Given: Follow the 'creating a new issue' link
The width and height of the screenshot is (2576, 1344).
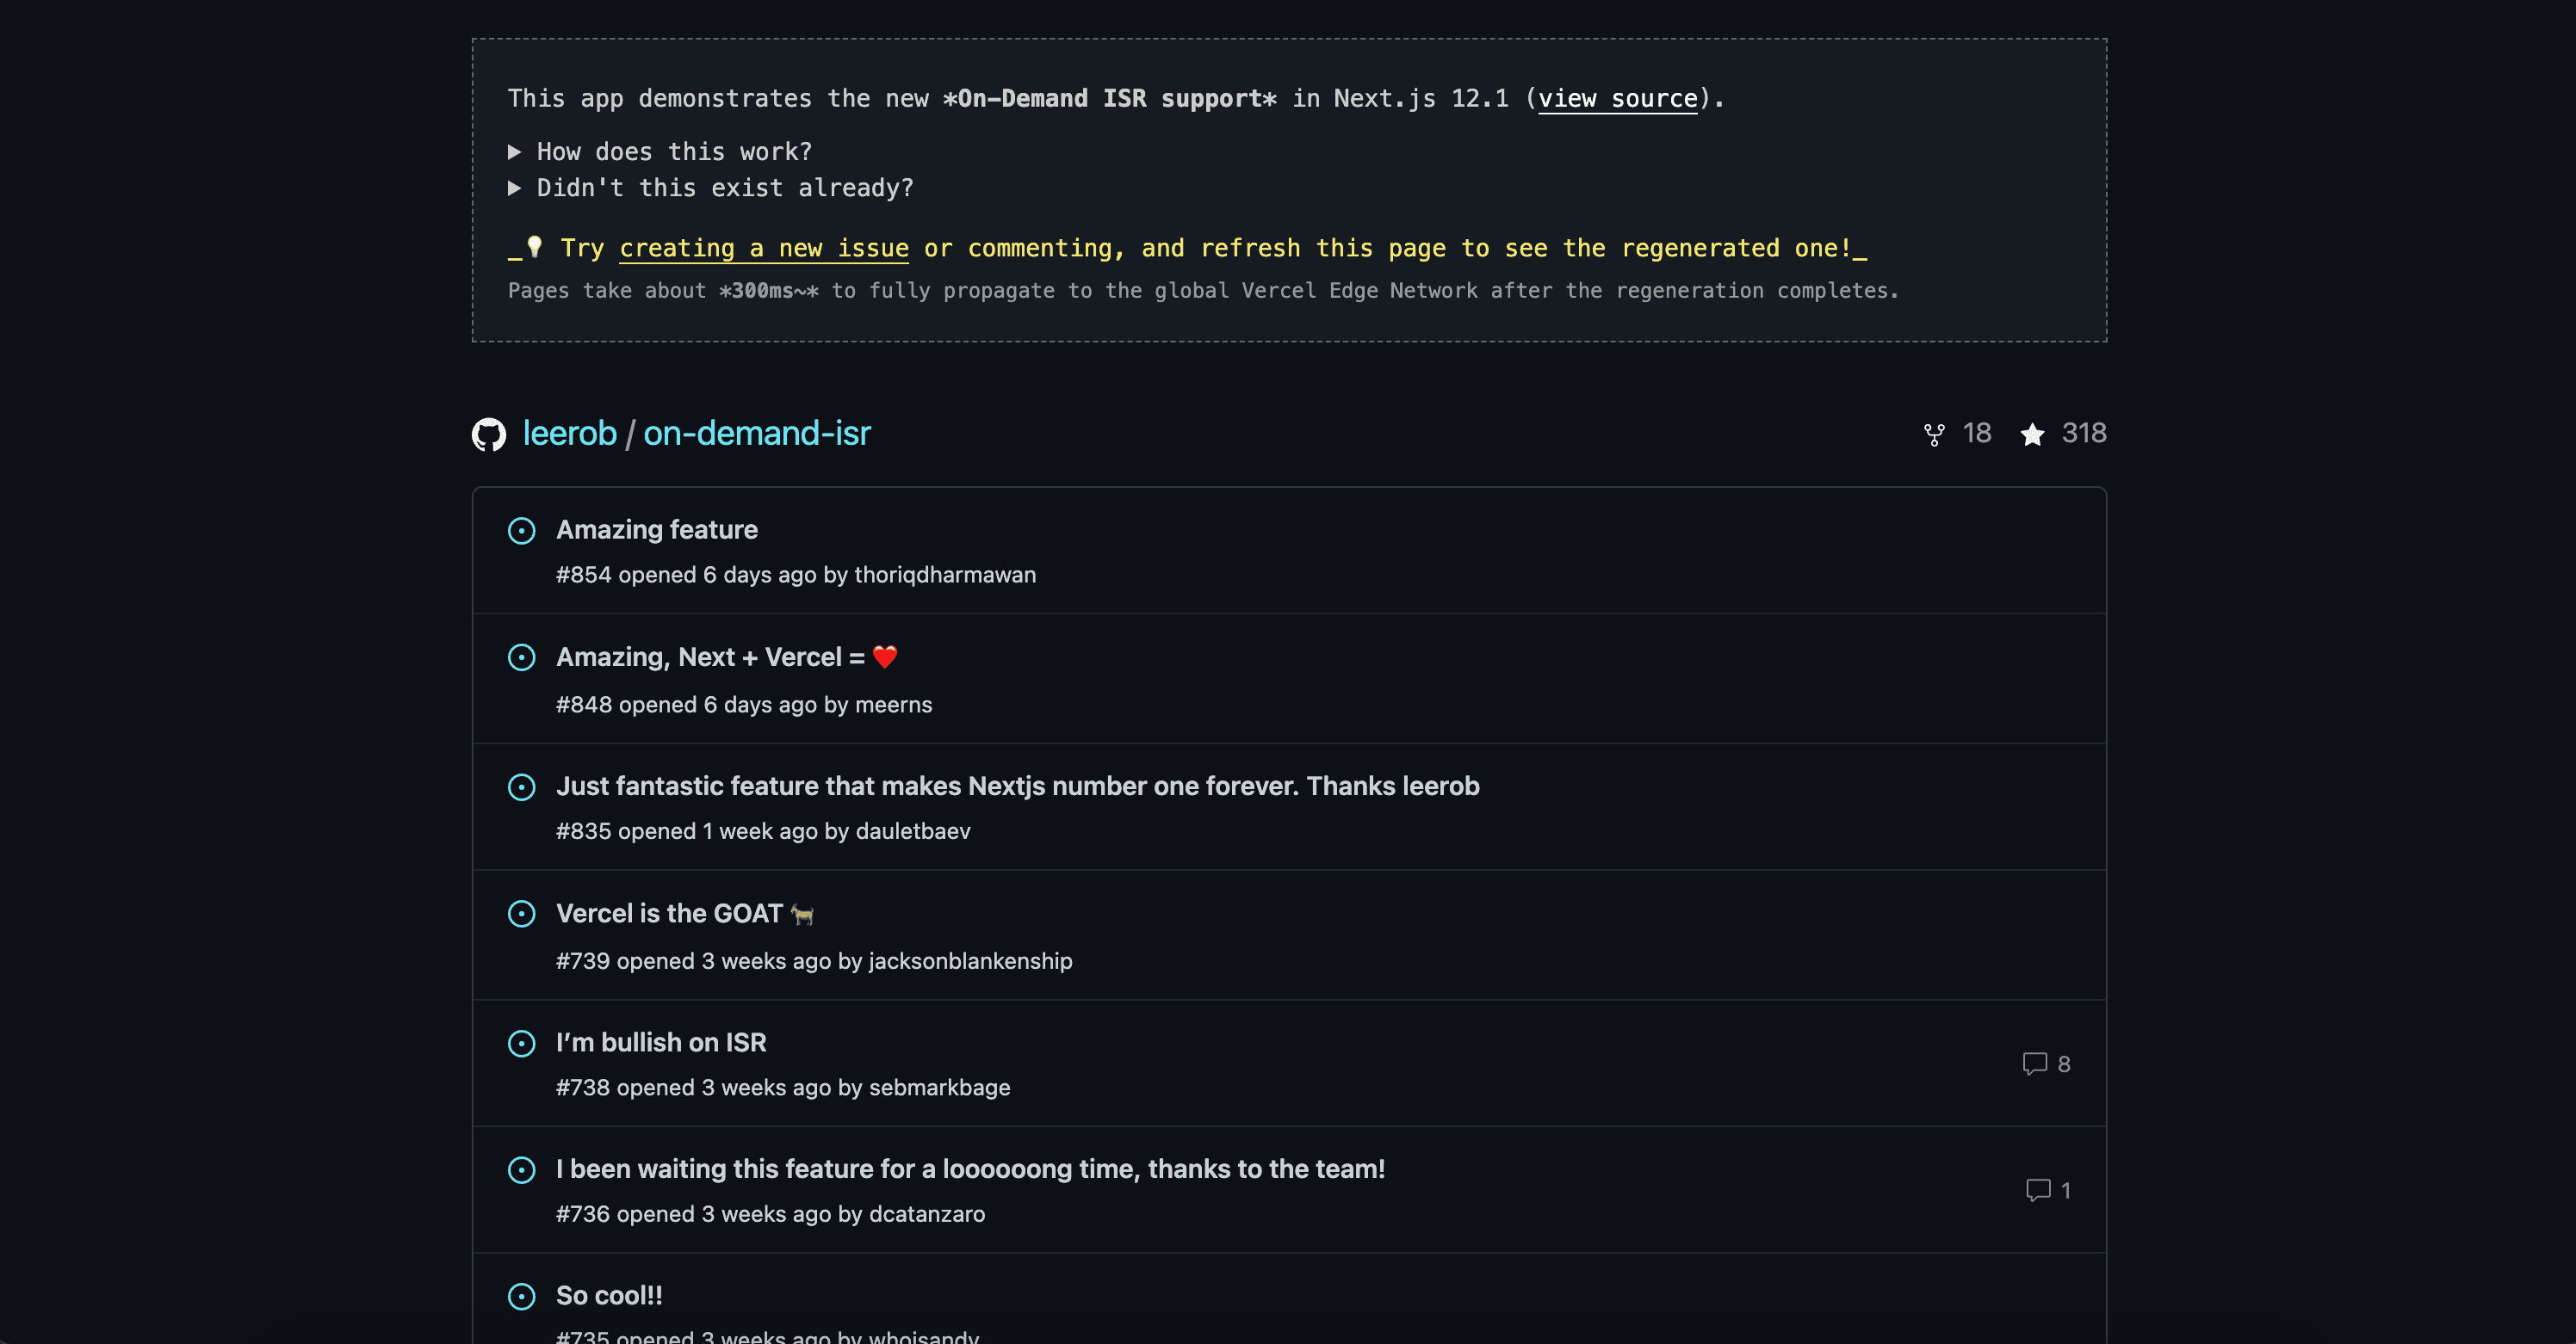Looking at the screenshot, I should click(763, 248).
